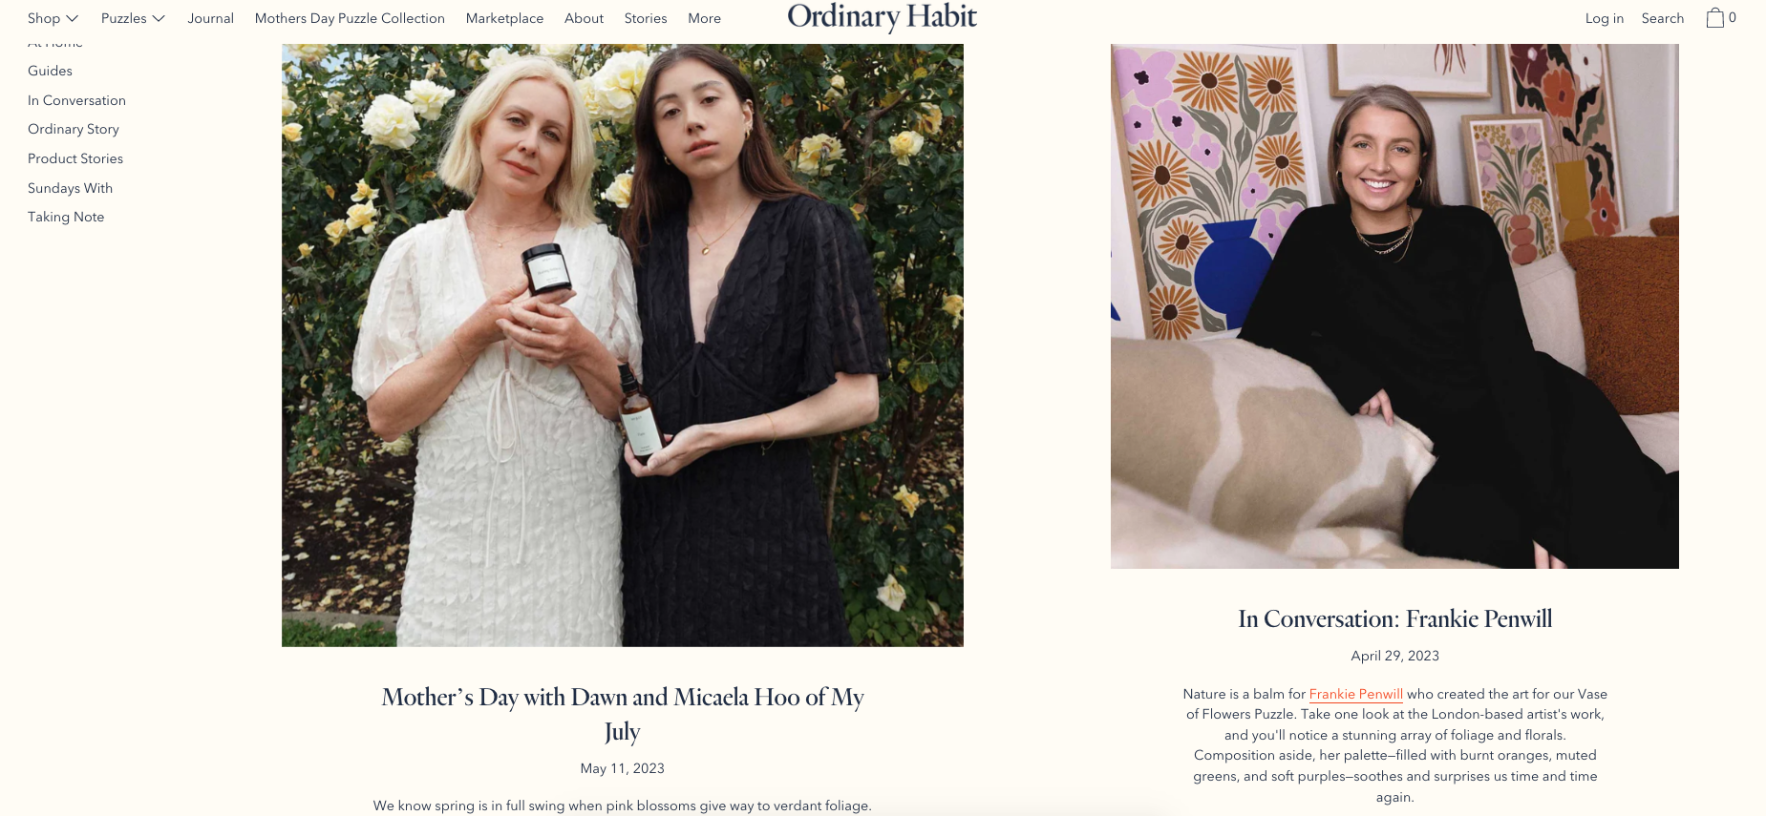This screenshot has width=1766, height=816.
Task: Choose Ordinary Story in sidebar
Action: (74, 129)
